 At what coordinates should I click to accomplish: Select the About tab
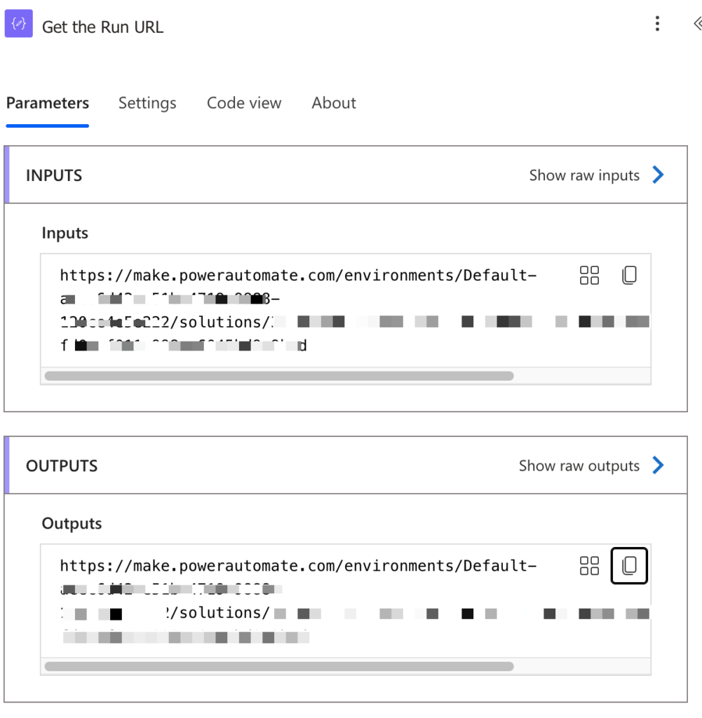pos(333,103)
